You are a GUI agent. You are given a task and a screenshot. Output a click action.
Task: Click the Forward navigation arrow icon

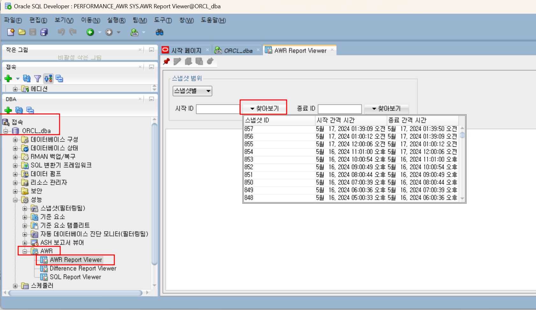109,32
